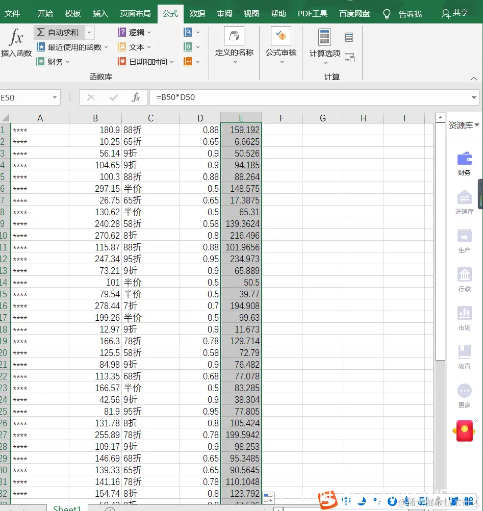Click the Calculate Sheet icon

[349, 58]
